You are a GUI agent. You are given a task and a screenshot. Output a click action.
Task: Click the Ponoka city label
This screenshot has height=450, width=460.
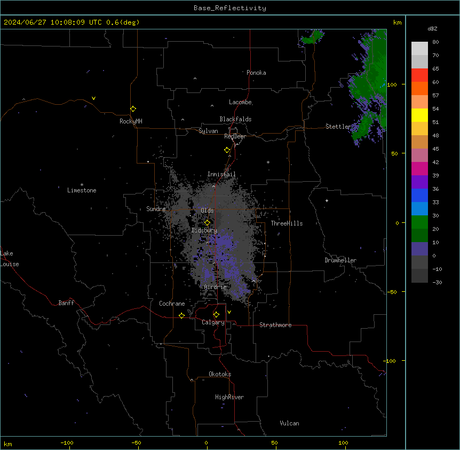tap(256, 73)
